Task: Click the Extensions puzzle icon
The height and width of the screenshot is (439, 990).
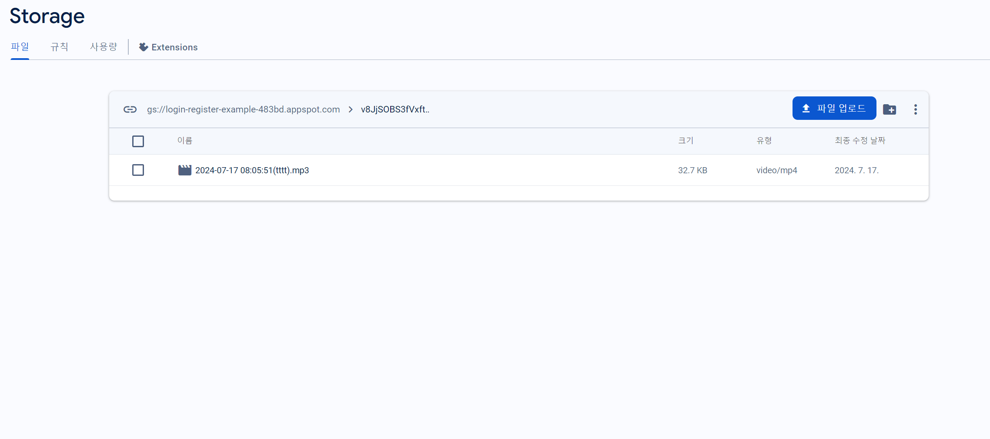Action: [x=144, y=47]
